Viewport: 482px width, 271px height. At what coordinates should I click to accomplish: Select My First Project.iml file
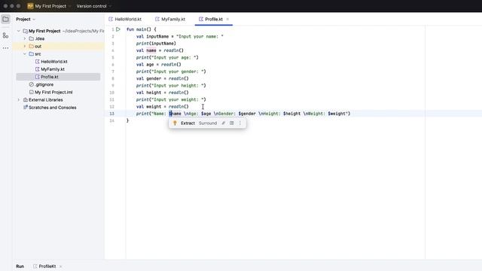tap(53, 92)
